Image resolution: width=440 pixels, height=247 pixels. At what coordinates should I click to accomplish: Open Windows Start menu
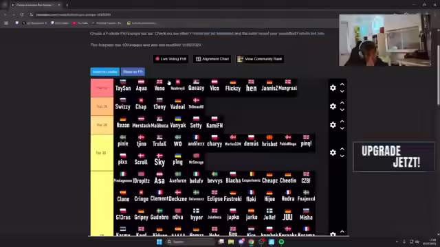[159, 242]
